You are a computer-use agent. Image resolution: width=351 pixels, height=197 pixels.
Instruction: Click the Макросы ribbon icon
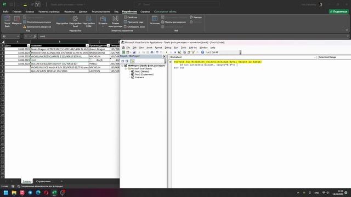[x=16, y=21]
